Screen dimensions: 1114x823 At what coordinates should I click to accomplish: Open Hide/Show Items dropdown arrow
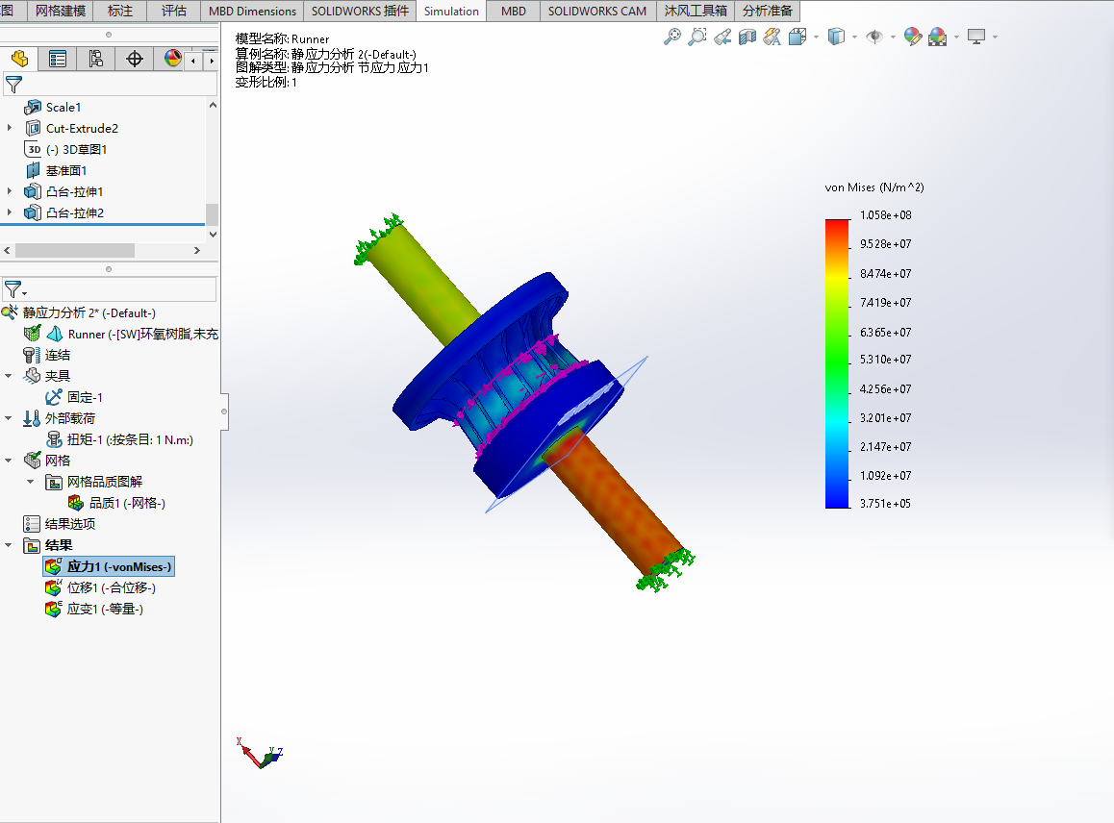pos(893,37)
